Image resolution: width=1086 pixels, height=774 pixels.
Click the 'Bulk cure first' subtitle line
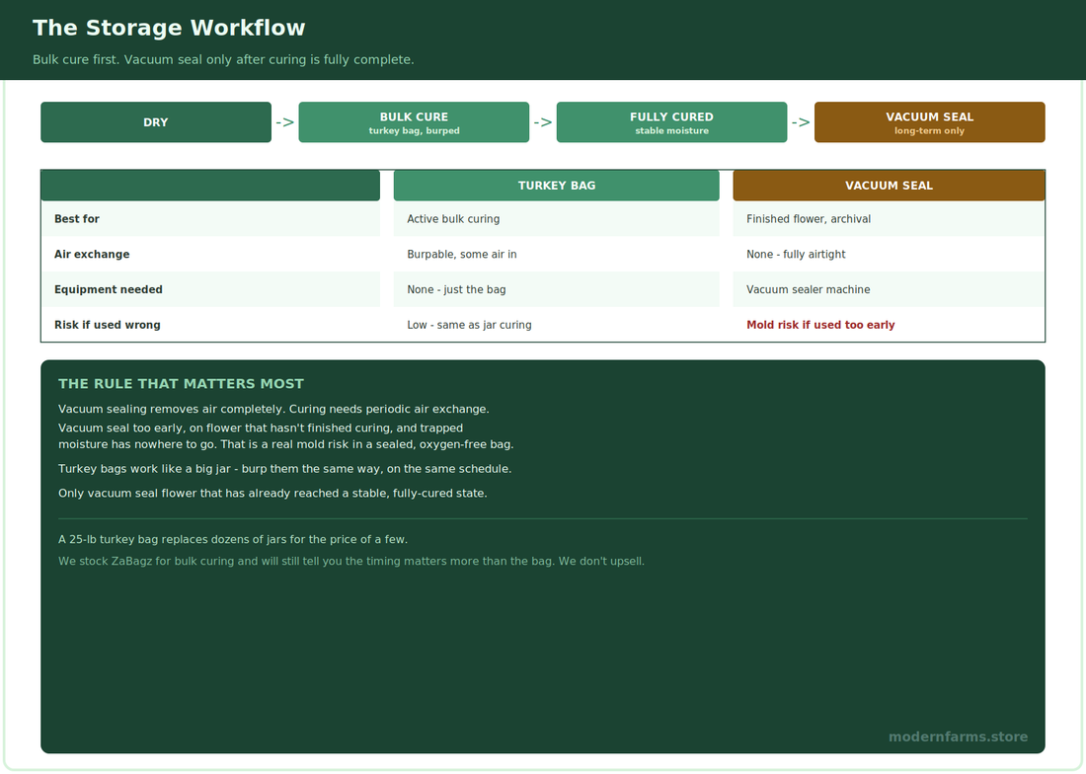coord(223,59)
